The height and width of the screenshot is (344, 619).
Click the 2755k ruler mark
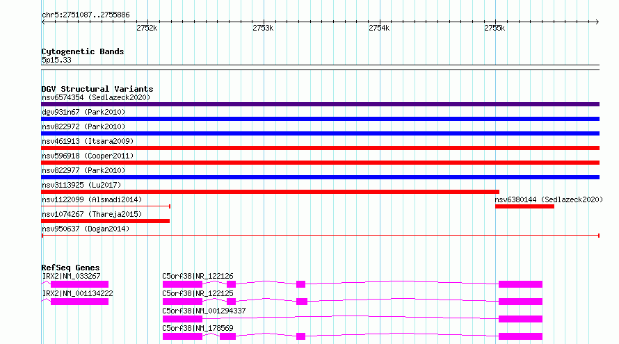(495, 28)
